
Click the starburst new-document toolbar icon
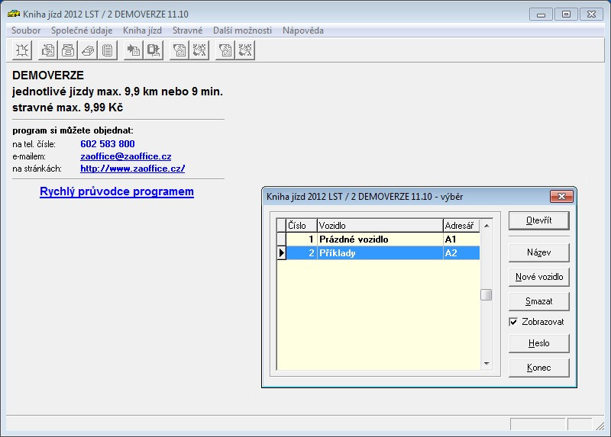pos(22,50)
